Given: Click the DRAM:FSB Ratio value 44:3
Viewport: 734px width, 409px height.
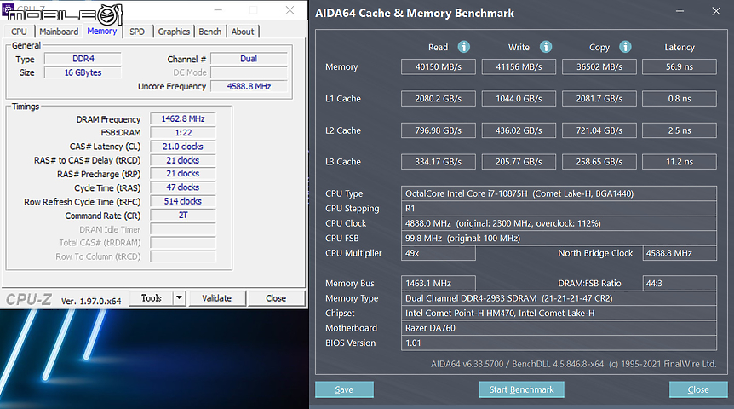Looking at the screenshot, I should (x=680, y=283).
